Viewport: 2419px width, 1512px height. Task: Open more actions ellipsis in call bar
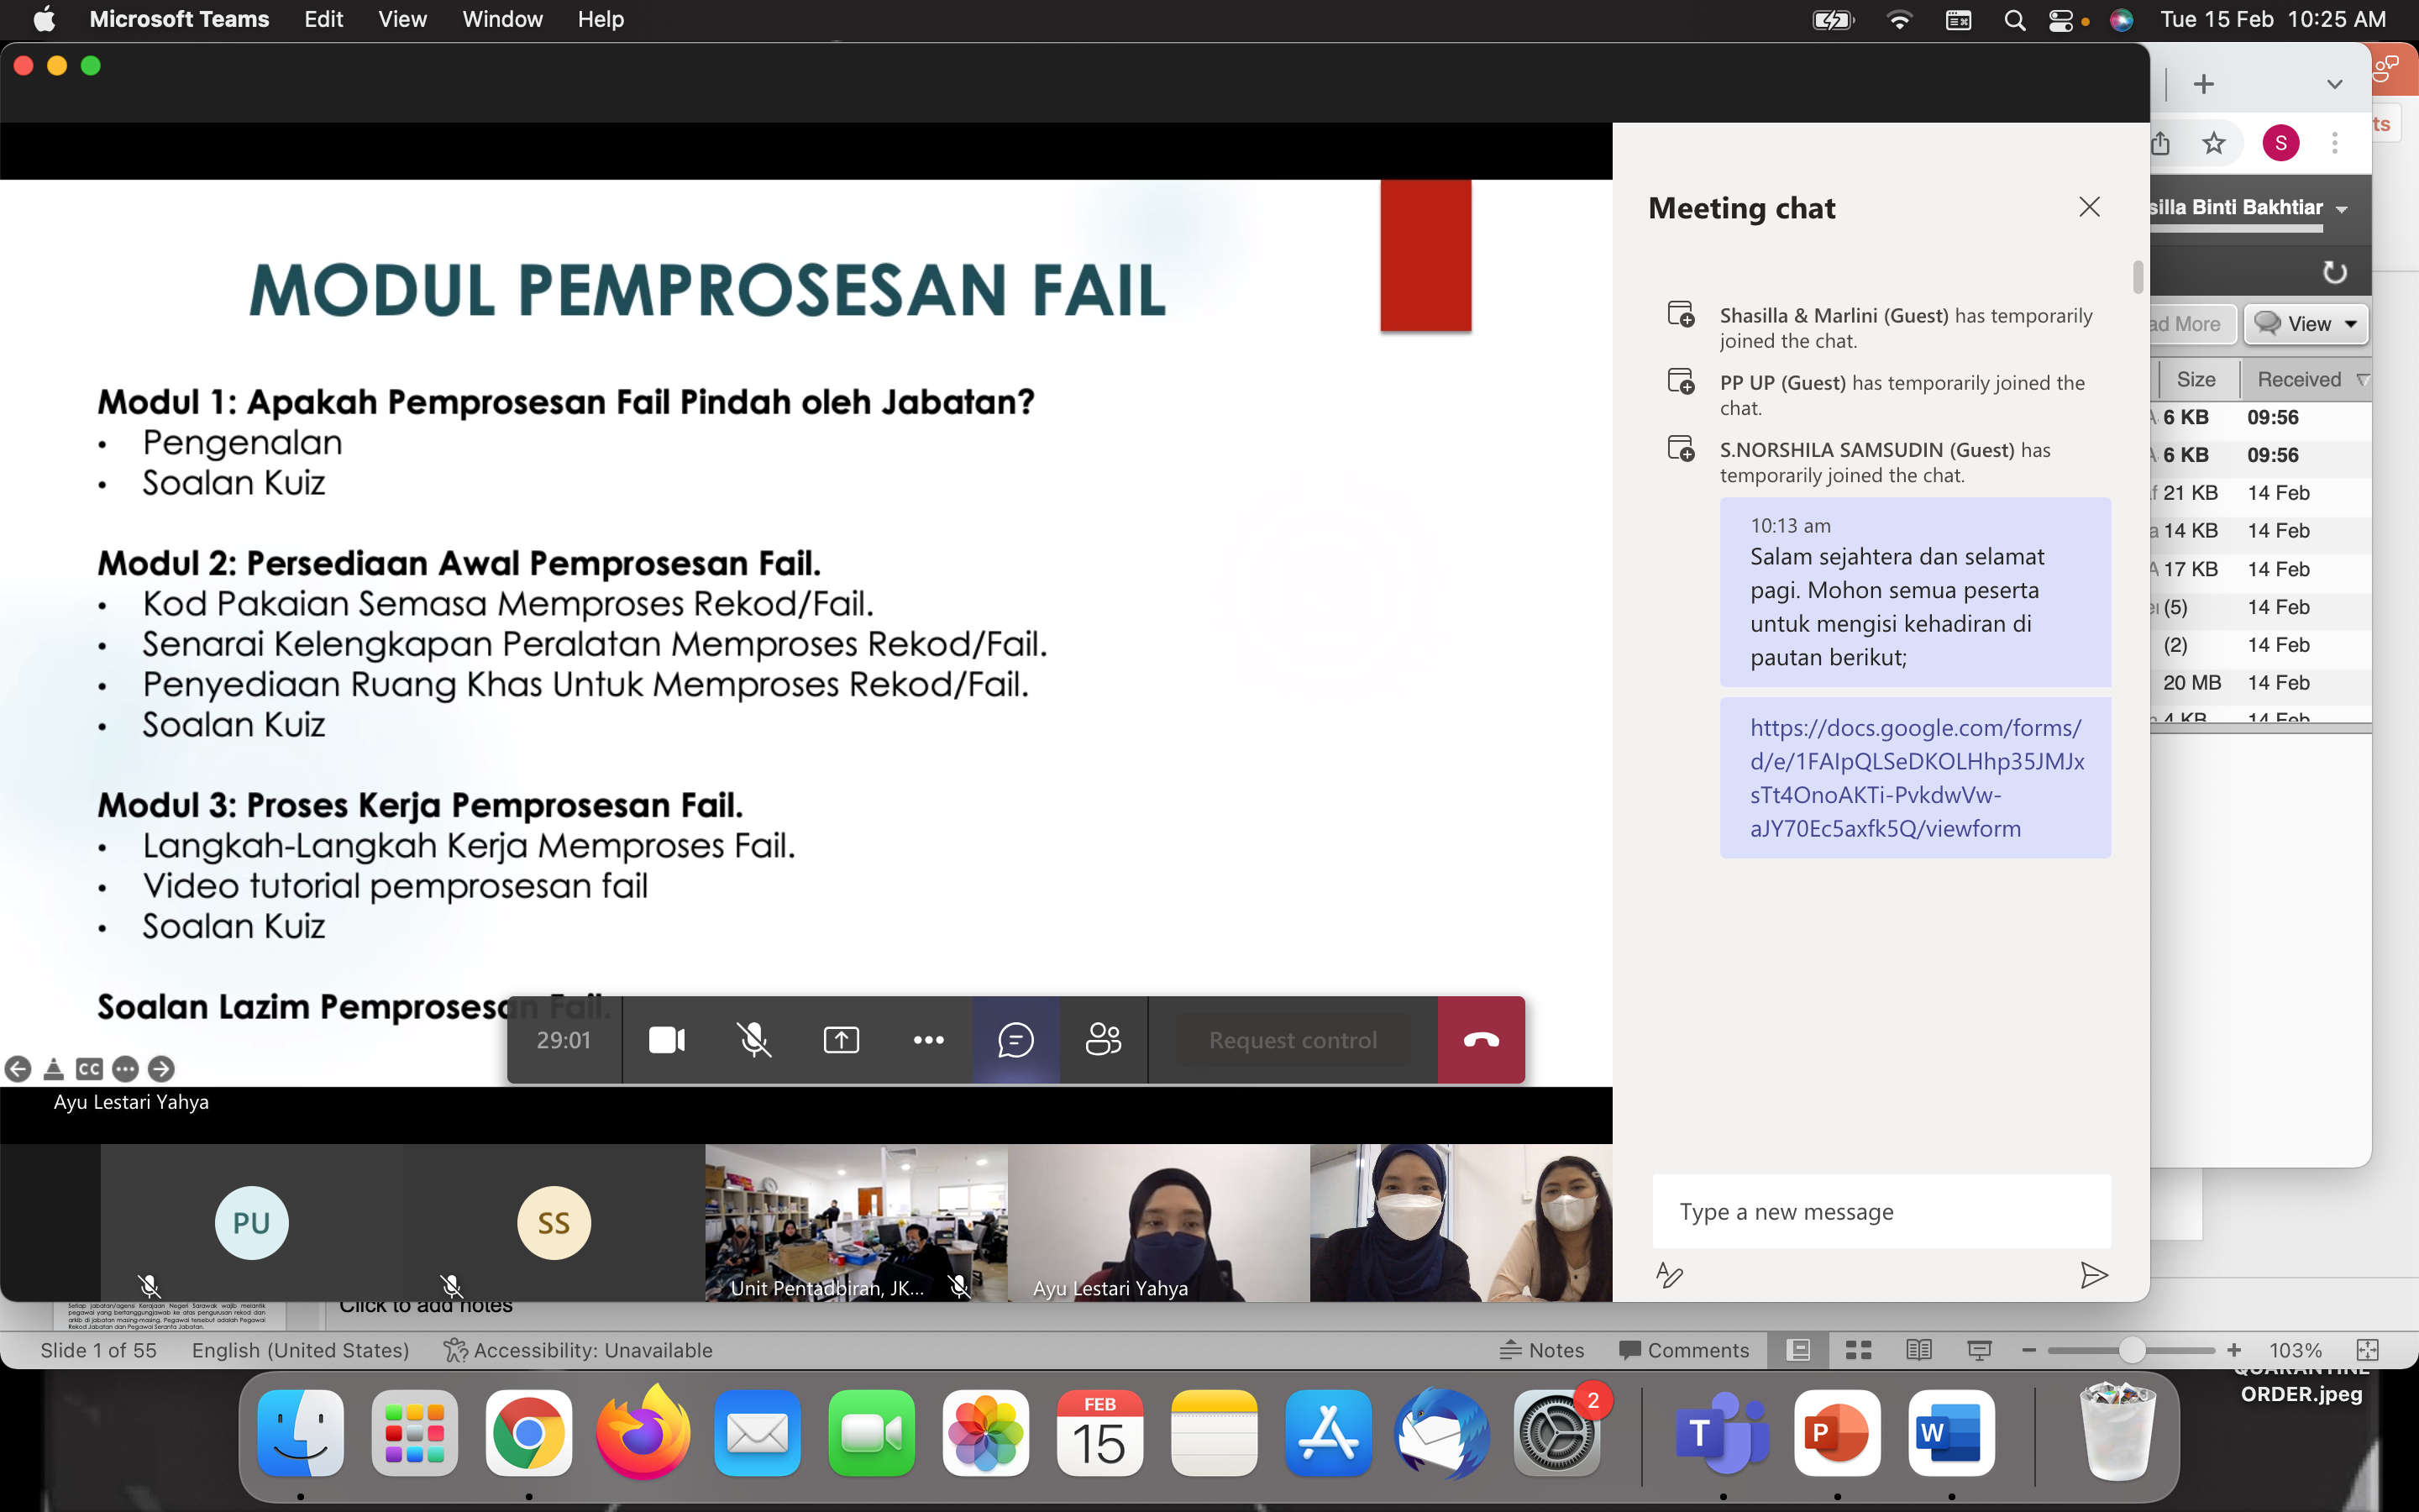(x=927, y=1040)
